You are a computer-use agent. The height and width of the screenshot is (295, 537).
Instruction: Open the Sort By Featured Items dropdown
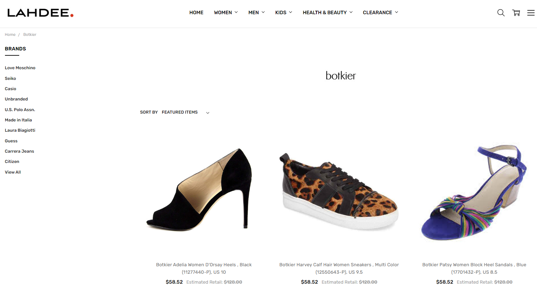click(175, 112)
